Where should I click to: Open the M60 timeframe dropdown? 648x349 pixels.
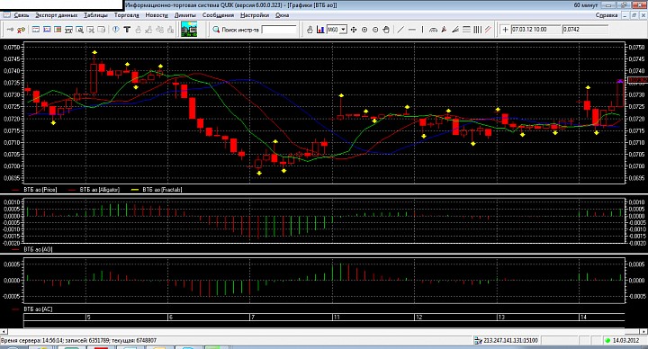(x=343, y=30)
